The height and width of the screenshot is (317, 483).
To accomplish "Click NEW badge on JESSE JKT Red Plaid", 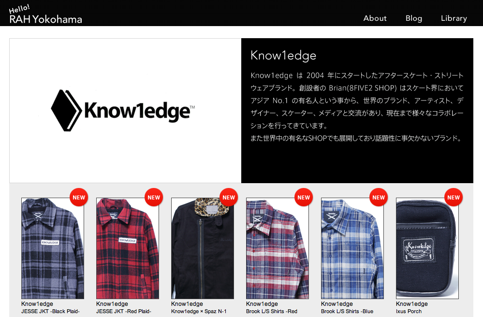I will coord(154,197).
